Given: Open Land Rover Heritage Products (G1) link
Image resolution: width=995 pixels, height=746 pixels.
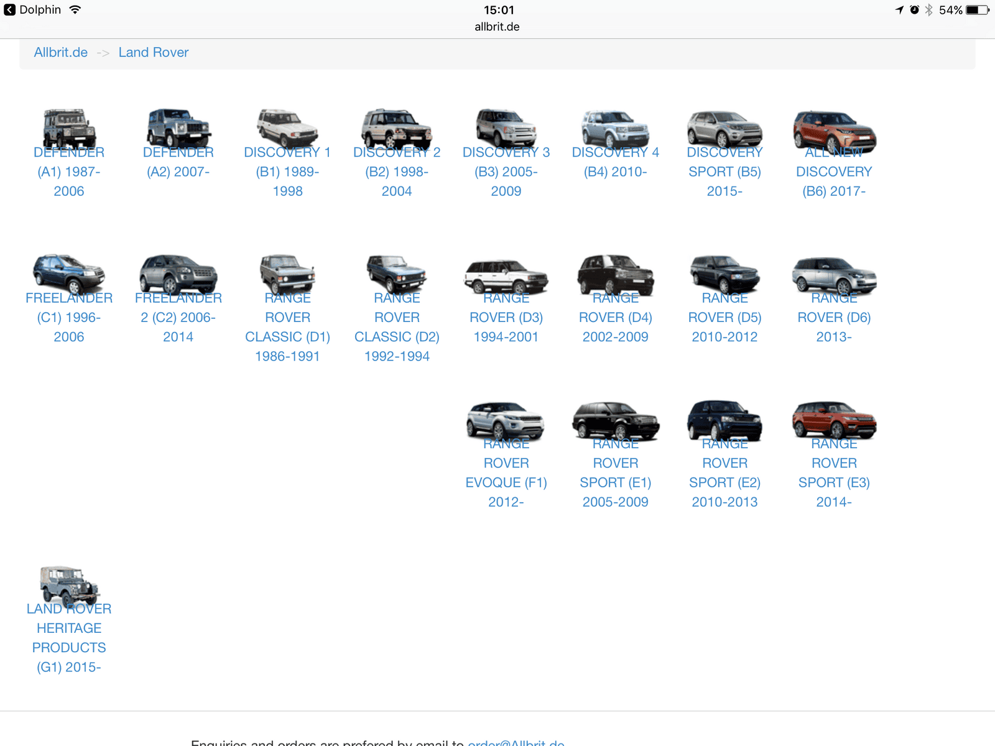Looking at the screenshot, I should (x=69, y=638).
